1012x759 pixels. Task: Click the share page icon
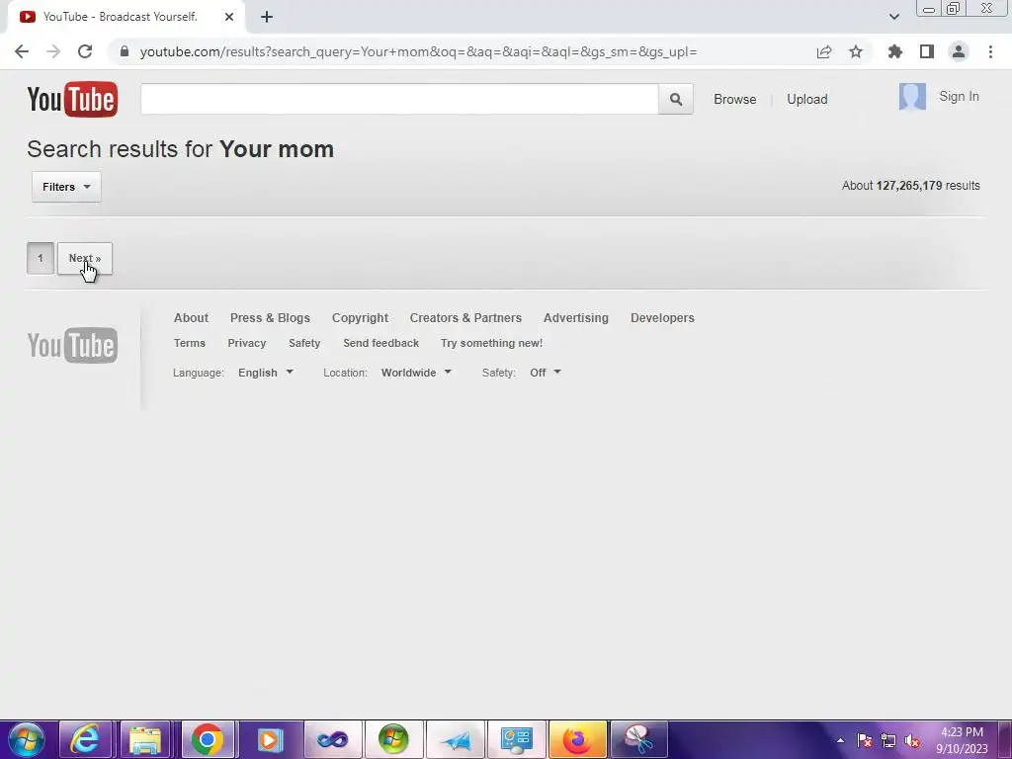[x=824, y=51]
